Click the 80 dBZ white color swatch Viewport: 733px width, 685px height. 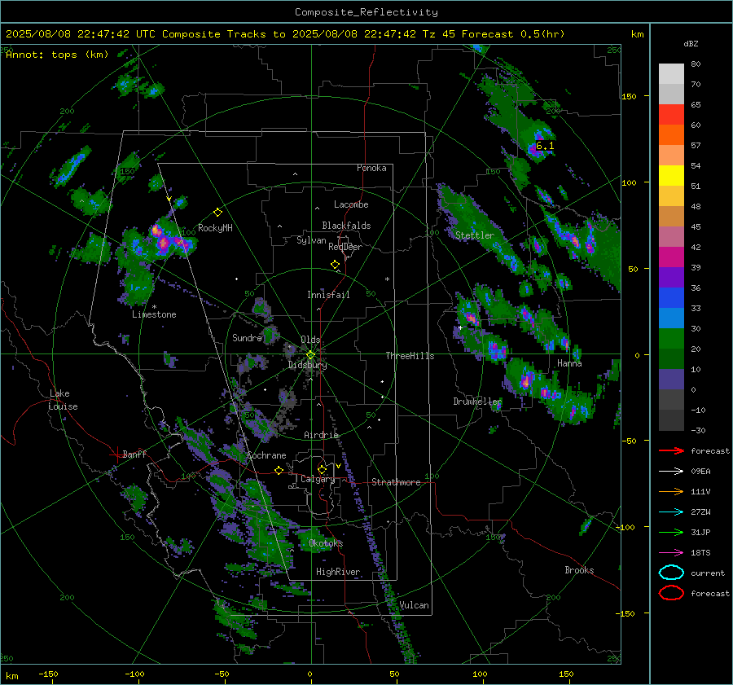(x=671, y=73)
